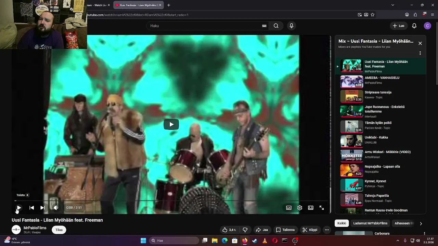Open the Windows Start menu
Viewport: 438px width, 246px height.
click(x=143, y=241)
